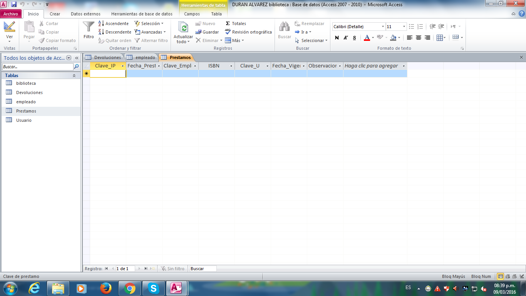Screen dimensions: 526x296
Task: Toggle underline formatting (S)
Action: 355,37
